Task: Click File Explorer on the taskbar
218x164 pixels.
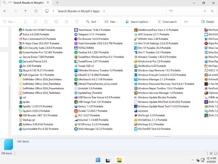Action: [119, 160]
